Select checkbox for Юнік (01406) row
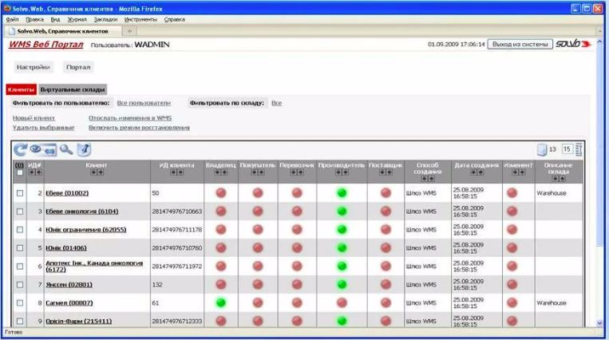The image size is (609, 340). 20,248
